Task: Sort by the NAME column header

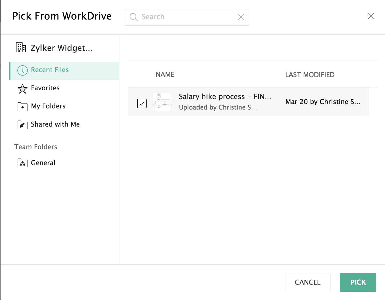Action: 165,75
